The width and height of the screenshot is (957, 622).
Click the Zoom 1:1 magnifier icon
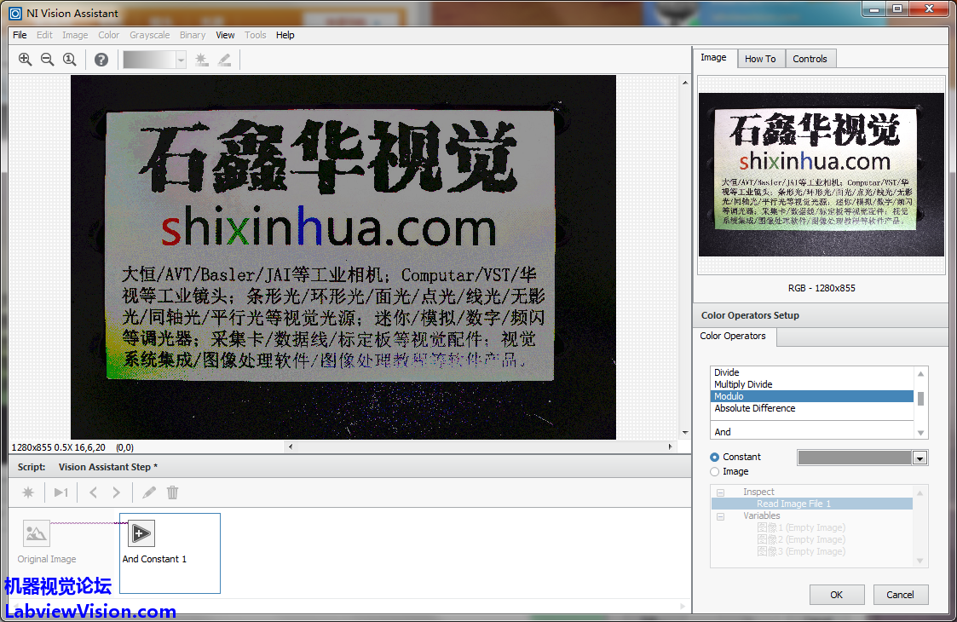point(70,59)
